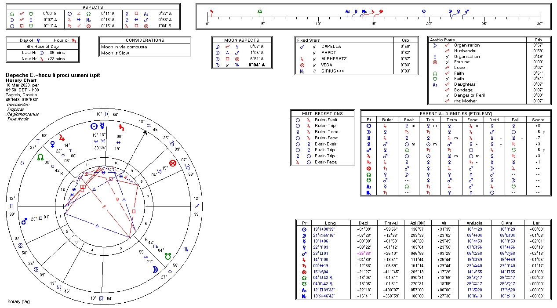Image resolution: width=557 pixels, height=308 pixels.
Task: Select the 'Ruler-Exalt' reception row
Action: pos(323,120)
